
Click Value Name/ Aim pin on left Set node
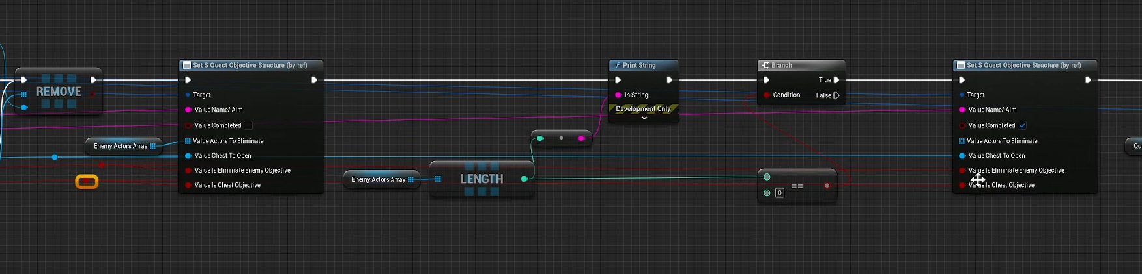point(188,110)
